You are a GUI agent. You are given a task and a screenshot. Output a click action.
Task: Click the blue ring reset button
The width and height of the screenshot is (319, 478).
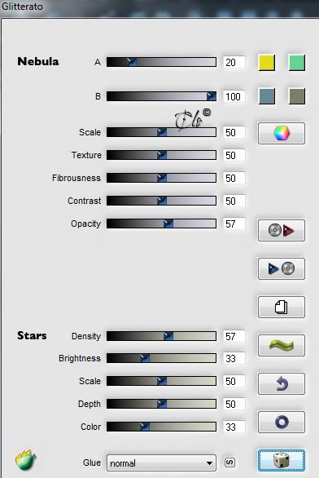click(282, 423)
